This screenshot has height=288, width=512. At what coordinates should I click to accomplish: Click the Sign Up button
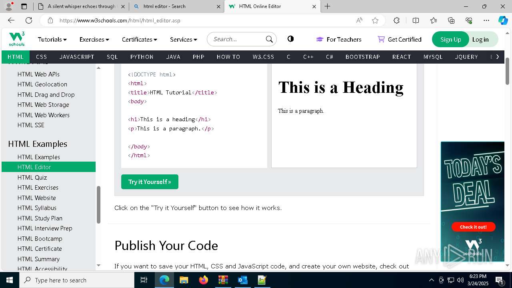(450, 39)
